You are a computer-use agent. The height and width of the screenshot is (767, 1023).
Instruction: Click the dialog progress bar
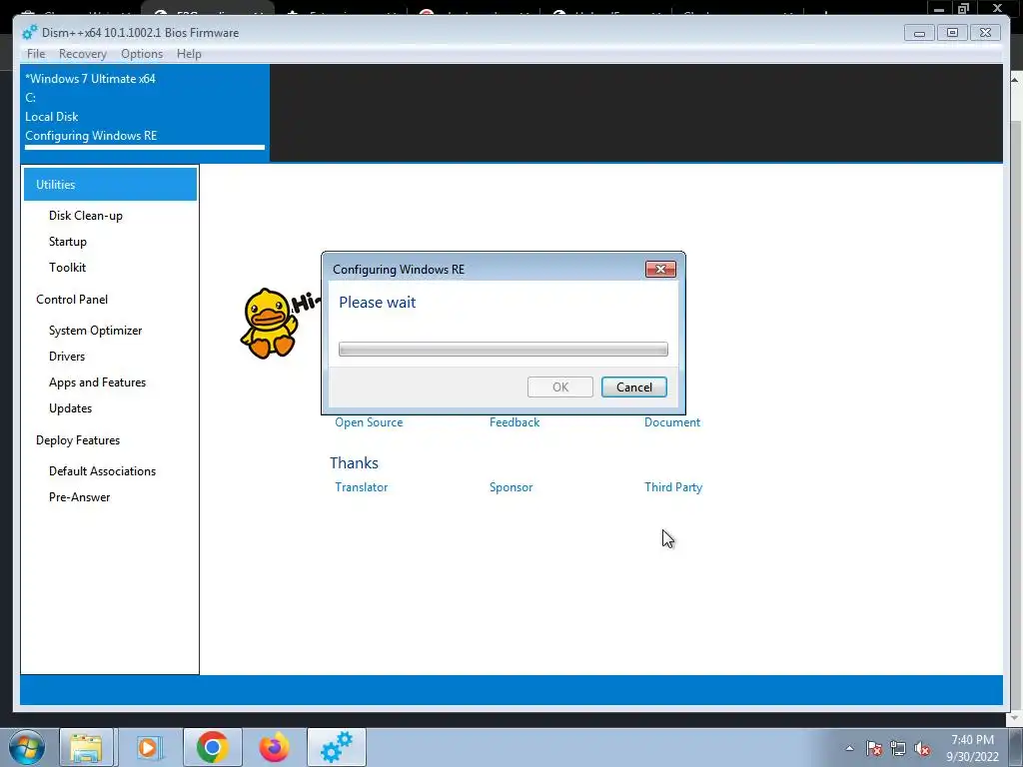[x=504, y=349]
